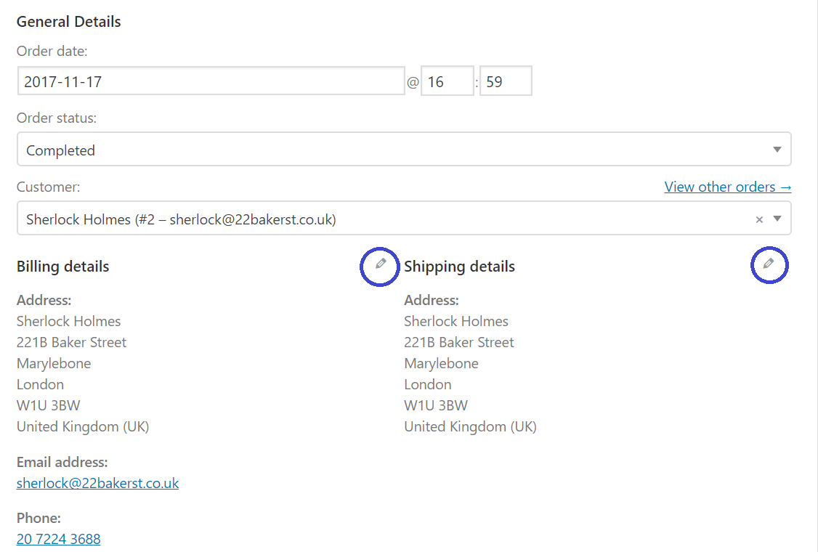Click the Email address label
Screen dimensions: 818x552
click(x=62, y=462)
